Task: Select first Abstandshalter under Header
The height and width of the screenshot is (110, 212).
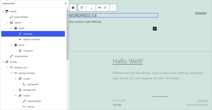Action: 21,17
